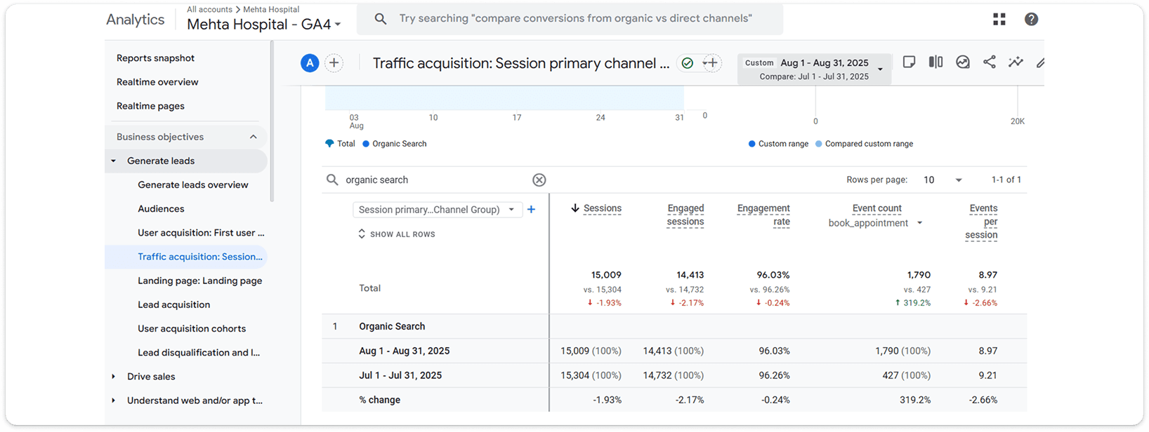Open the custom date range picker
1149x432 pixels.
[815, 69]
